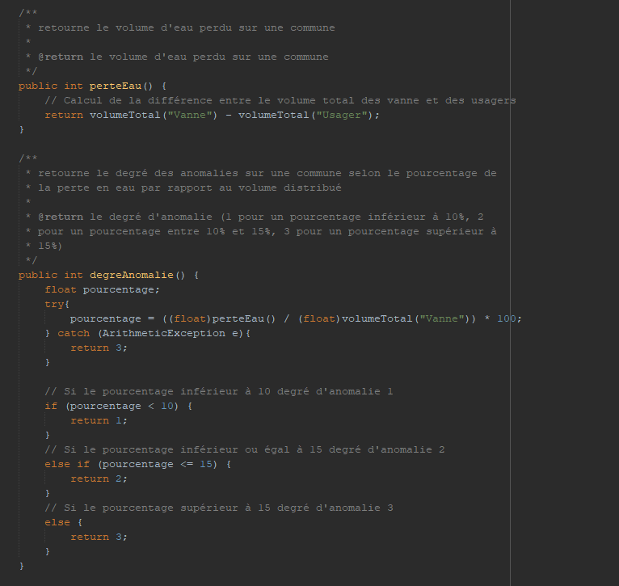Click the 'float pourcentage;' declaration line

click(103, 289)
